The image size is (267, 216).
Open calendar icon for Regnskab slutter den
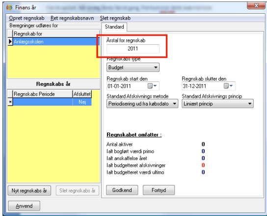coord(228,86)
